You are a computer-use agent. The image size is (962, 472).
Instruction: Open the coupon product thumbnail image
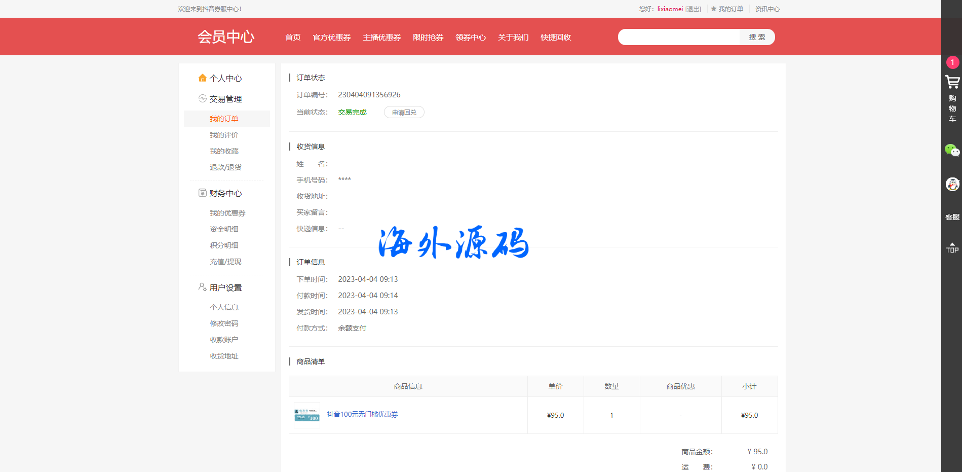point(307,415)
